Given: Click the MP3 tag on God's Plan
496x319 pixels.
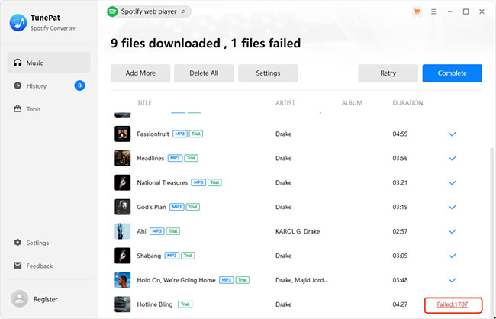Looking at the screenshot, I should click(x=177, y=207).
